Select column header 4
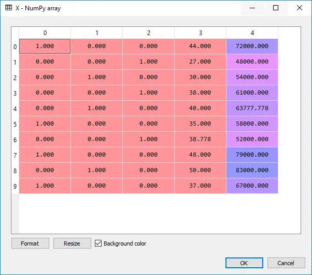This screenshot has height=275, width=312. [x=252, y=33]
